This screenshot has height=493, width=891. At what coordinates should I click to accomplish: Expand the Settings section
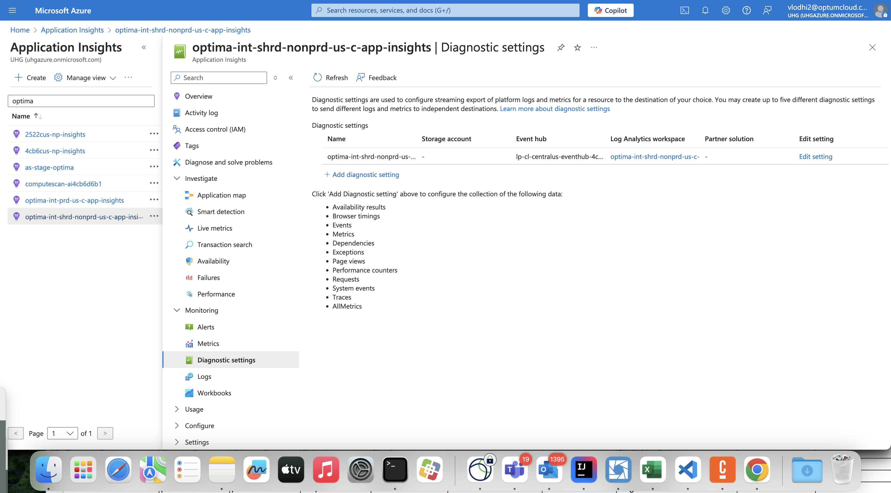pos(177,442)
